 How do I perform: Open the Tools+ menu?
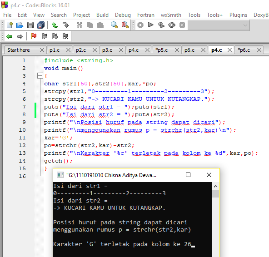coord(214,15)
